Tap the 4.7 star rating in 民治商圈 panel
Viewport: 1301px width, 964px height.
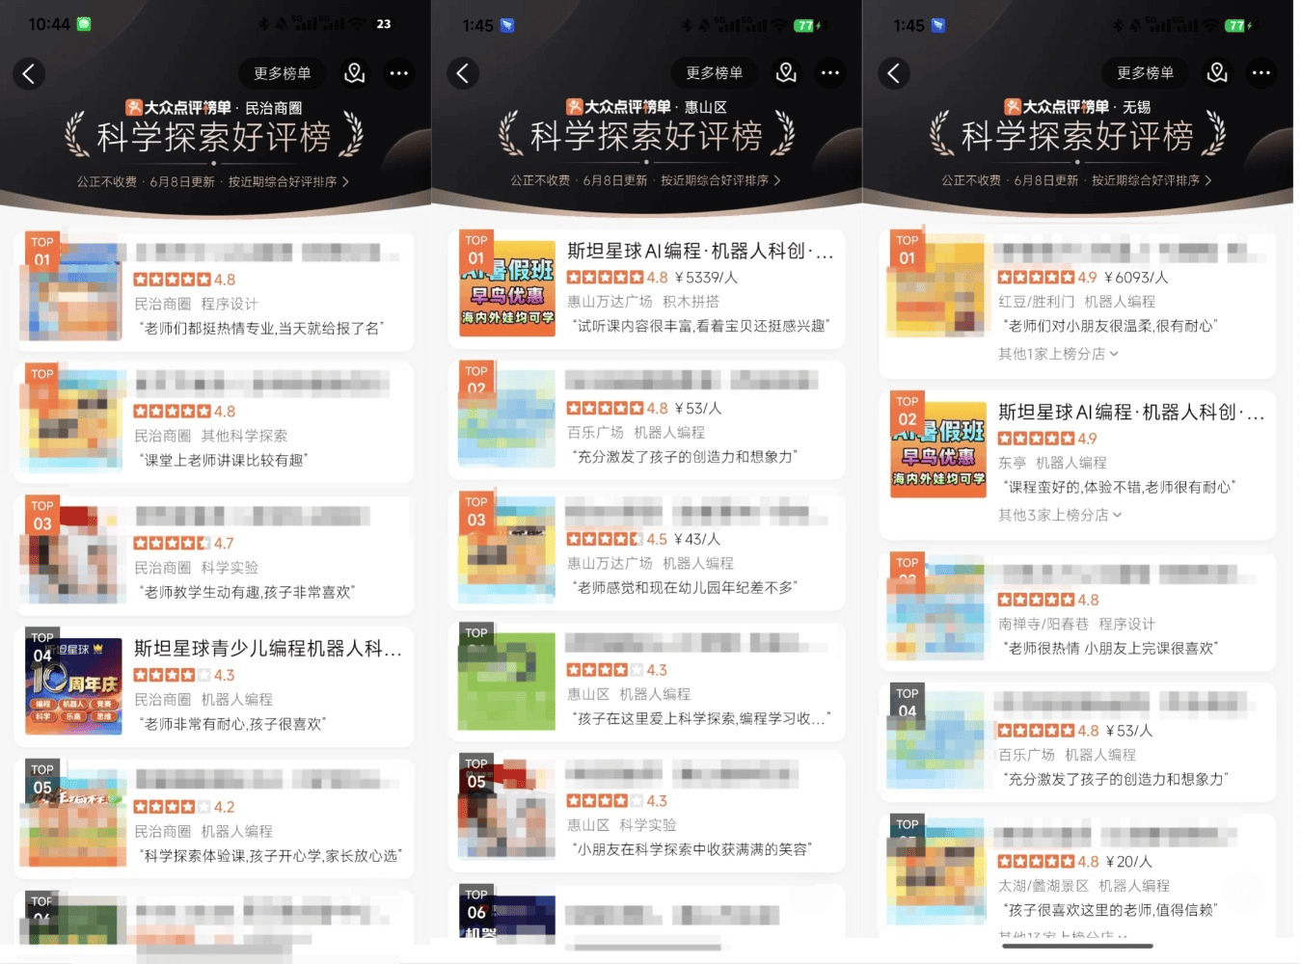(x=184, y=544)
